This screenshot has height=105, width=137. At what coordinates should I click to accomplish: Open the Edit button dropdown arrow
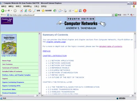coord(73,11)
